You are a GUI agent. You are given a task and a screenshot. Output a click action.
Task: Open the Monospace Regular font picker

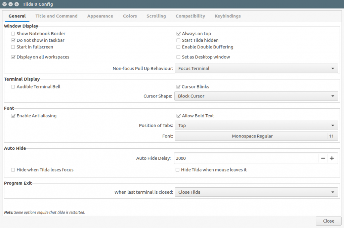252,136
